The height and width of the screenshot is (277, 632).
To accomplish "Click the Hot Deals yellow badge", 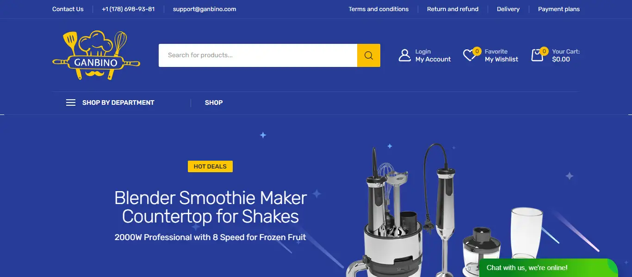I will click(x=210, y=167).
